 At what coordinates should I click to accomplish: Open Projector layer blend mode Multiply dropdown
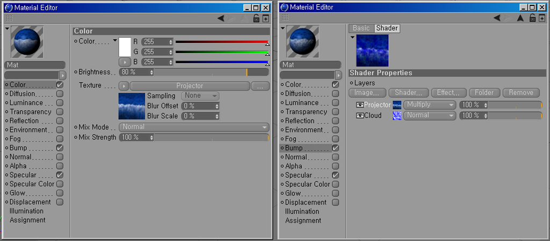(430, 105)
